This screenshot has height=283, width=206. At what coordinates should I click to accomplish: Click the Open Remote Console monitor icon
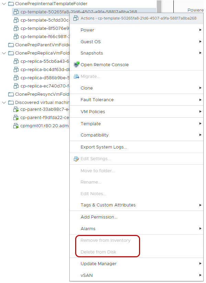coord(76,64)
